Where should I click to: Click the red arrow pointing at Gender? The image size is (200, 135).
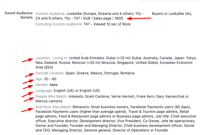pos(28,87)
